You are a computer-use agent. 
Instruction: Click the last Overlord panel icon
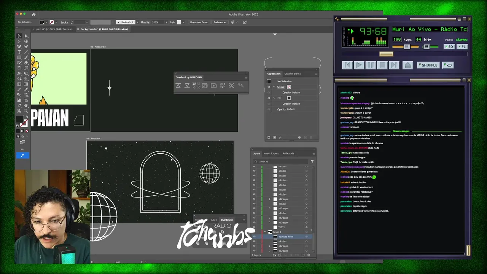pos(240,86)
